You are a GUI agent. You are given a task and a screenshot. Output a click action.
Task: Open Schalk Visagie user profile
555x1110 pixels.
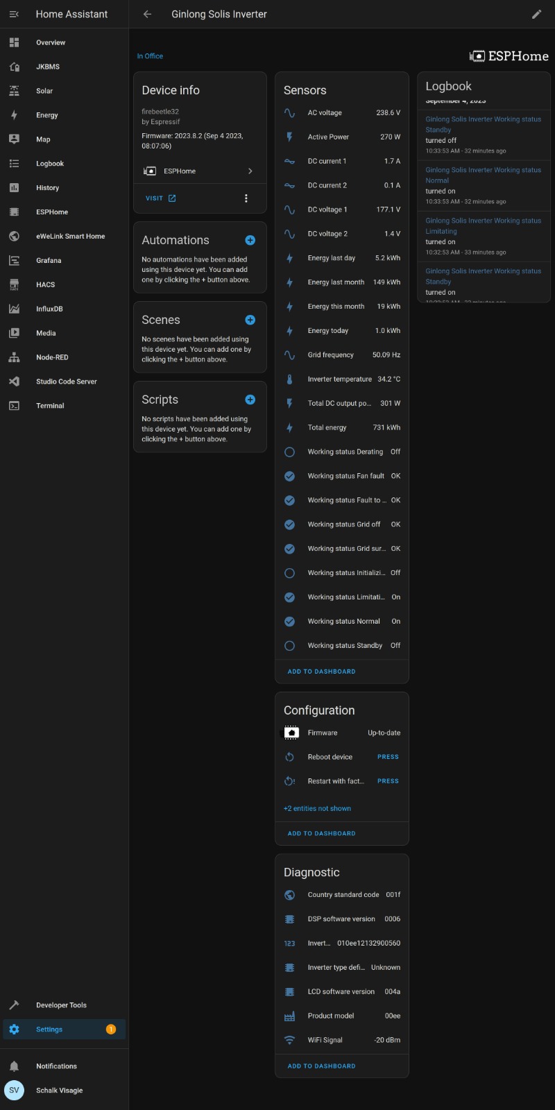click(x=64, y=1091)
